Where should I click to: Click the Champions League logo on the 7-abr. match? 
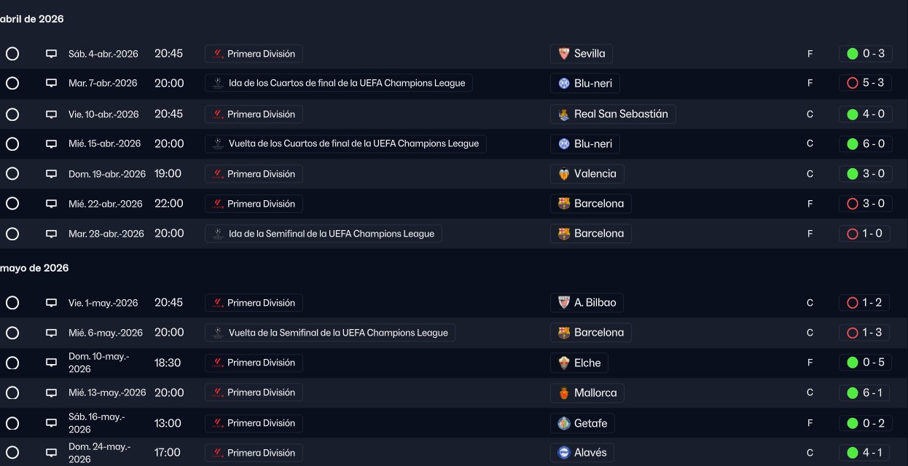[x=217, y=84]
